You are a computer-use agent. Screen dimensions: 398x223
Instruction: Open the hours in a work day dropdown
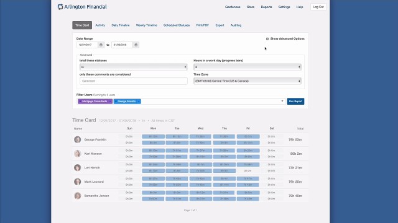248,67
